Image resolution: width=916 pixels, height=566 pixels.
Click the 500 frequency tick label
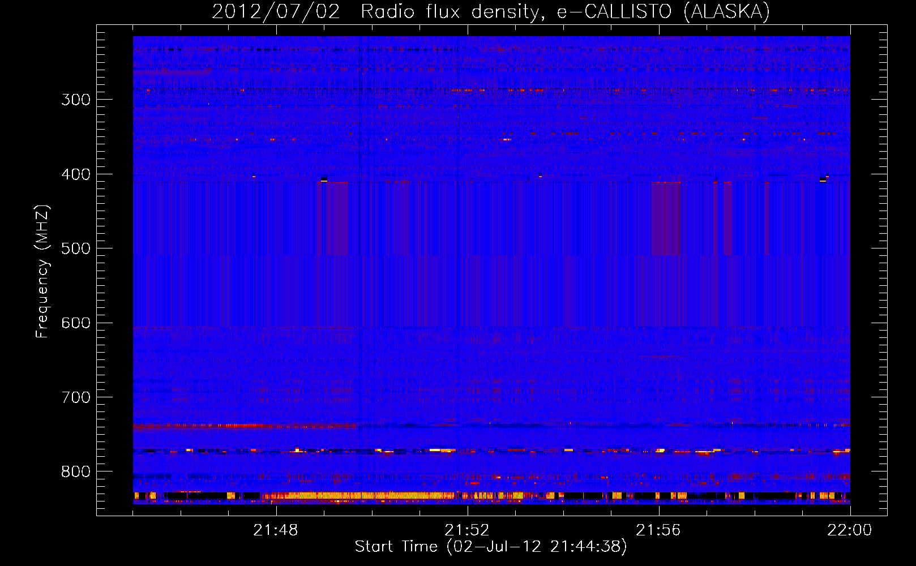point(76,248)
